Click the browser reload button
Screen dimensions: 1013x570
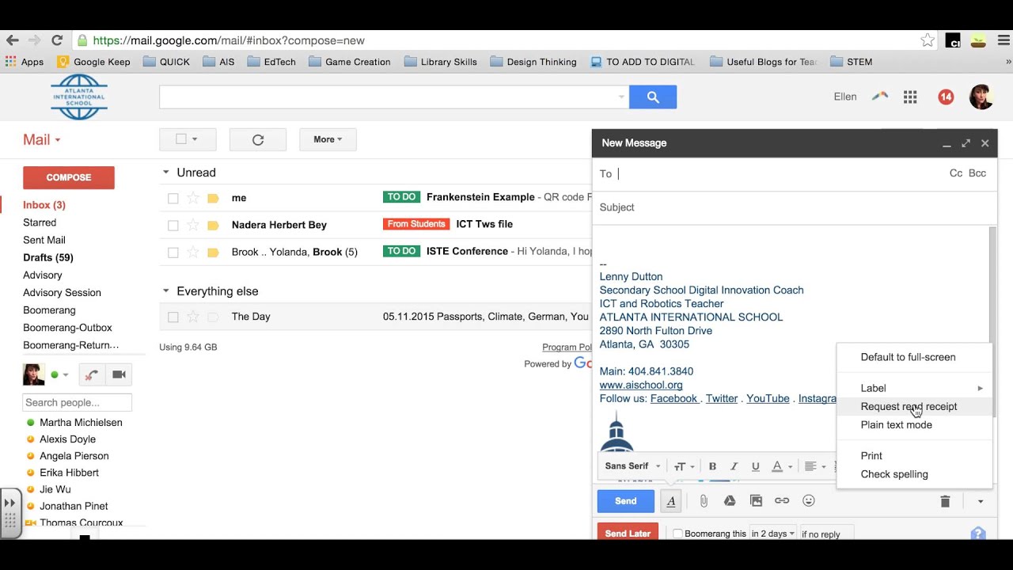(57, 40)
